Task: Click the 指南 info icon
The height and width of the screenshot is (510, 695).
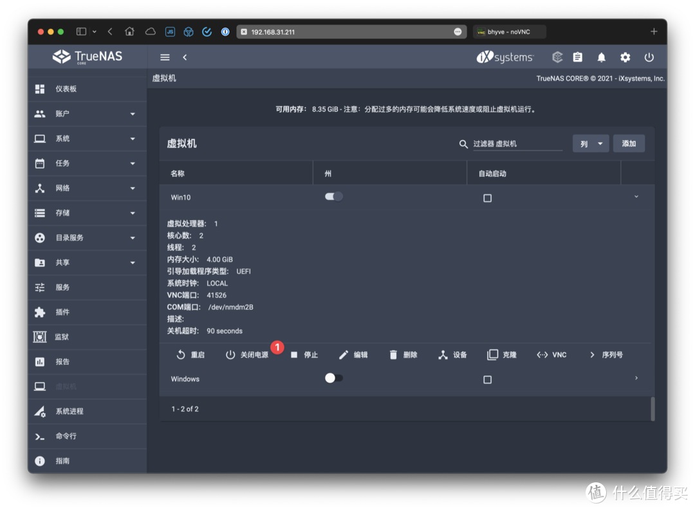Action: (x=40, y=461)
